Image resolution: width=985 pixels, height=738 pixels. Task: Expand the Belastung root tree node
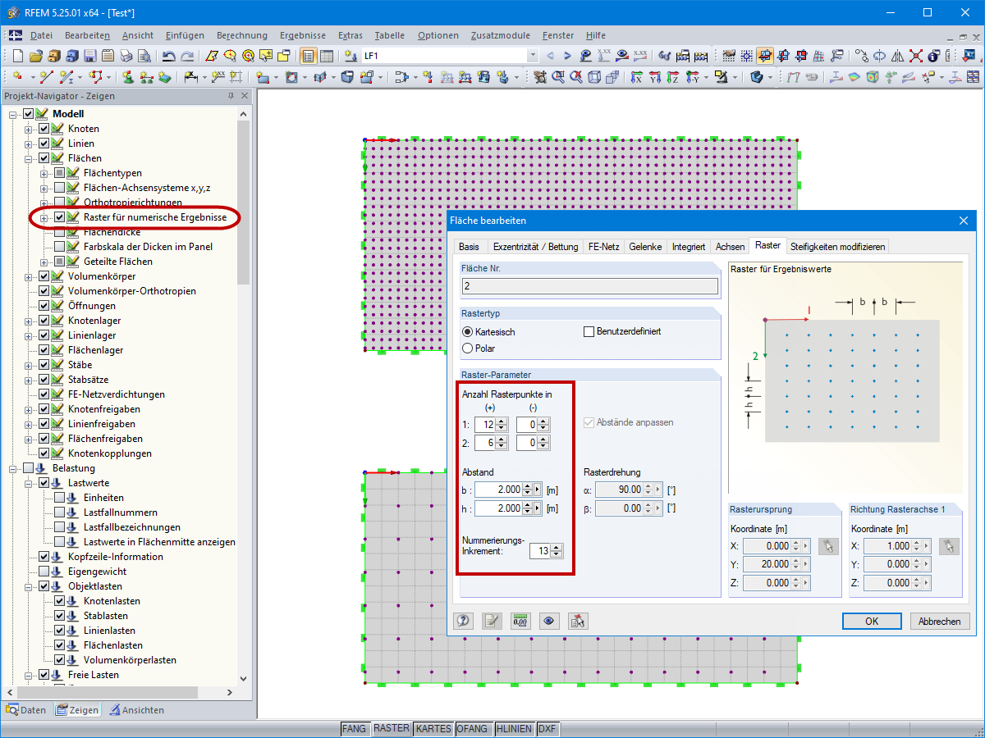(x=14, y=468)
